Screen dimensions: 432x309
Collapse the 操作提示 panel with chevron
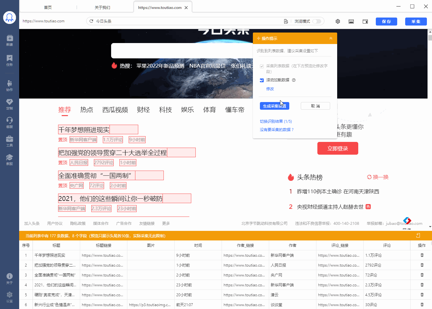point(331,38)
